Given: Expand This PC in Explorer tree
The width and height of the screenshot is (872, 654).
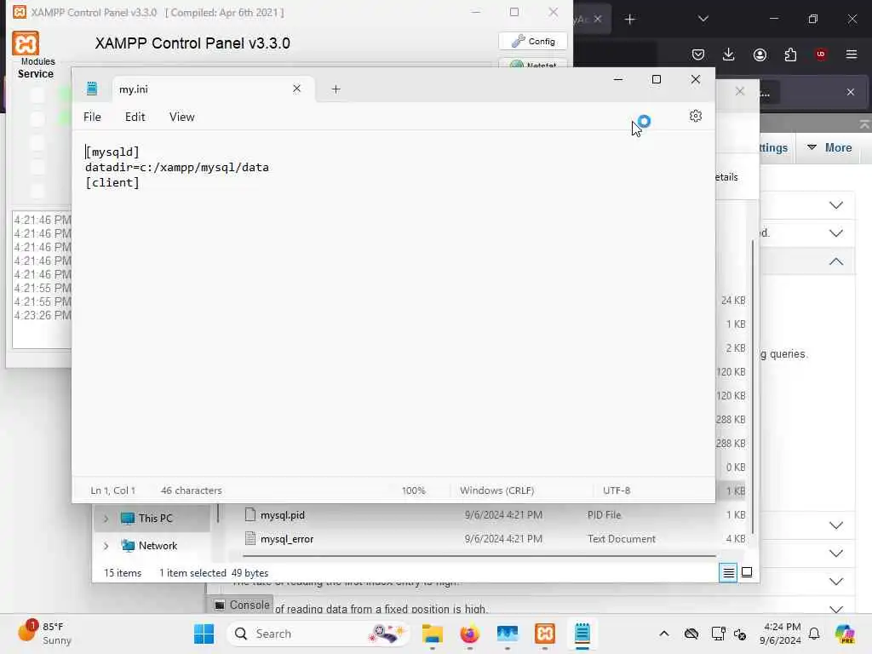Looking at the screenshot, I should coord(106,519).
